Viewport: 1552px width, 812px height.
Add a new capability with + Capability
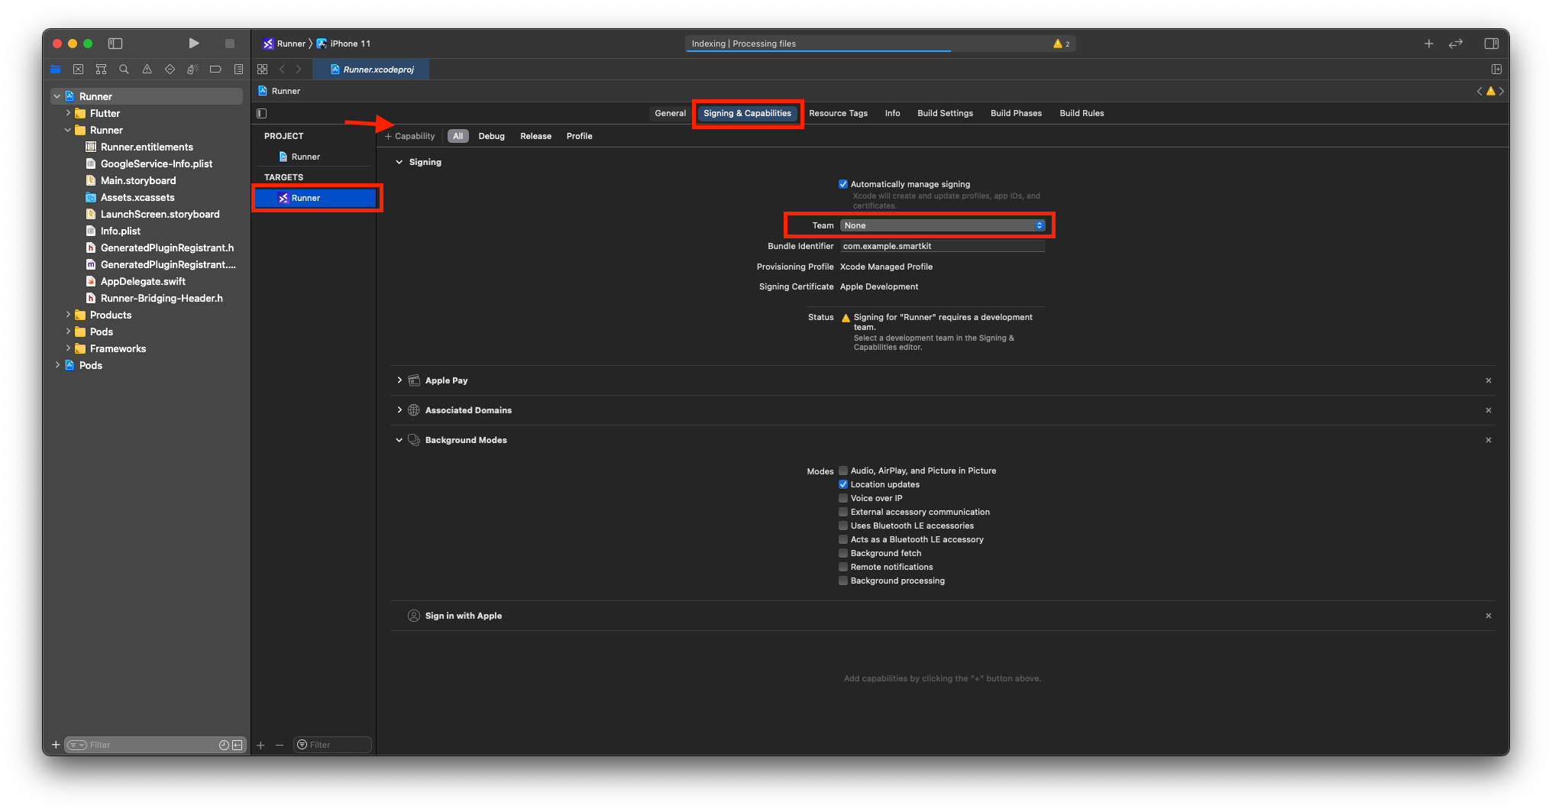pyautogui.click(x=410, y=136)
